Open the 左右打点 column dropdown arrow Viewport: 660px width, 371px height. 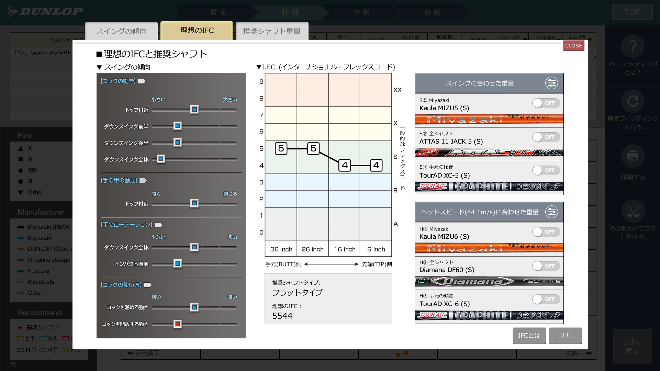click(x=590, y=40)
